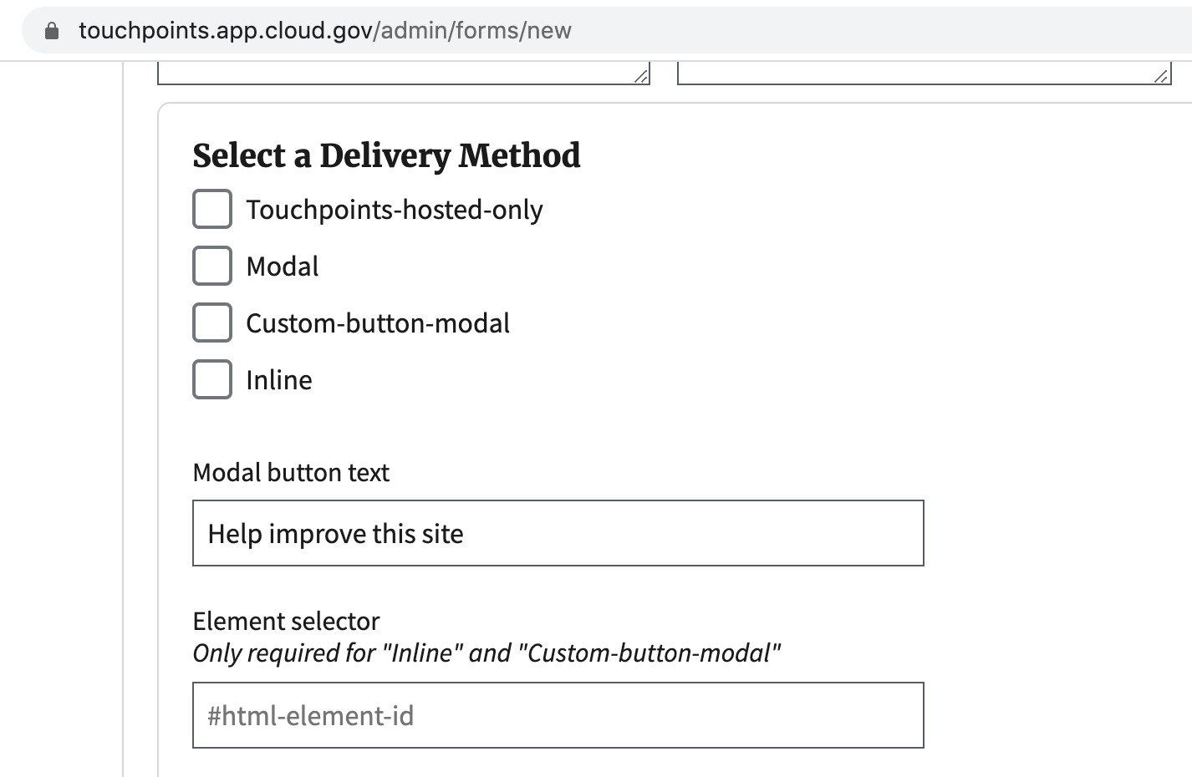Select the touchpoints.app.cloud.gov URL in address bar
This screenshot has height=777, width=1192.
click(x=324, y=31)
